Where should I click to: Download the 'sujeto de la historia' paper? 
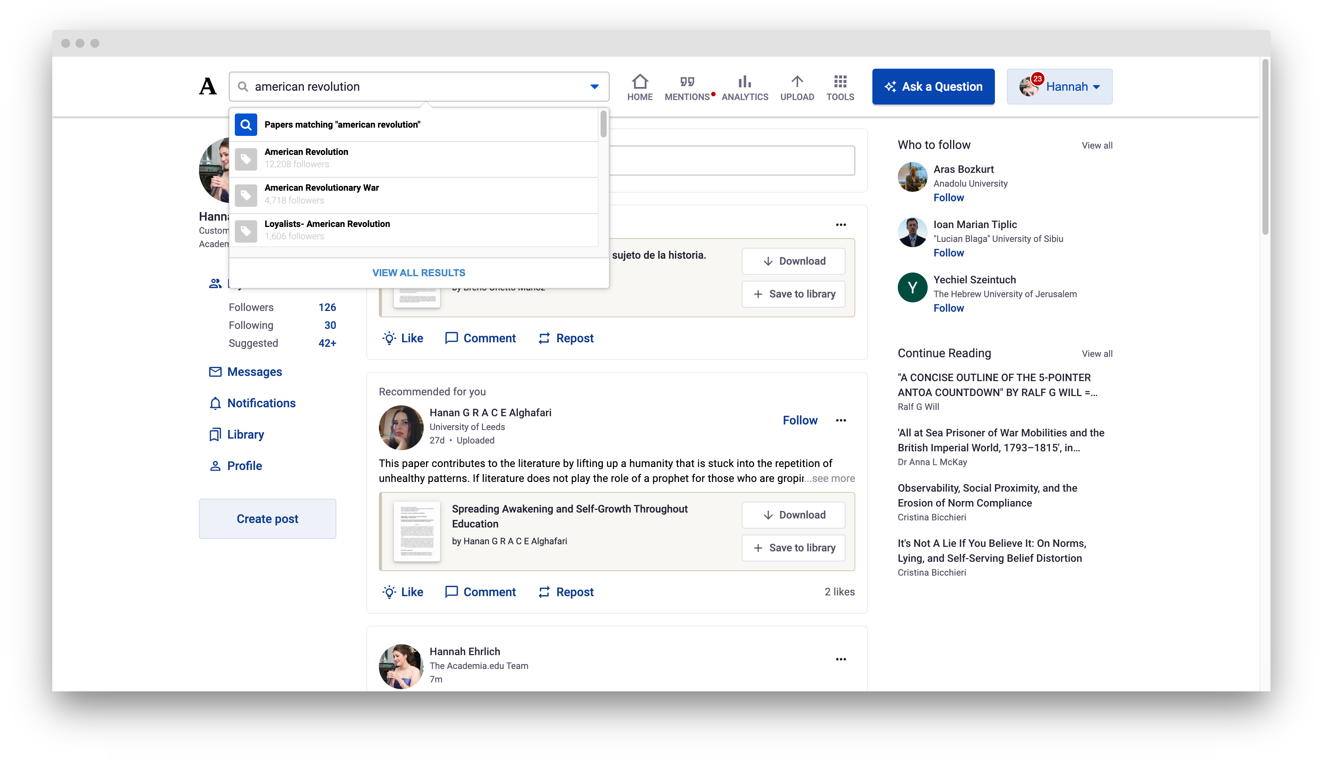[793, 261]
